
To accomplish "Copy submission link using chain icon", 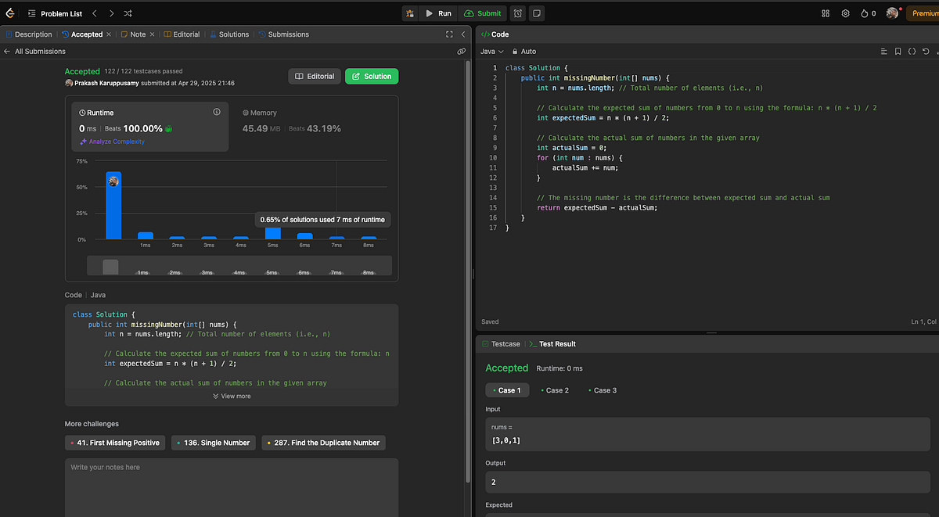I will tap(462, 52).
